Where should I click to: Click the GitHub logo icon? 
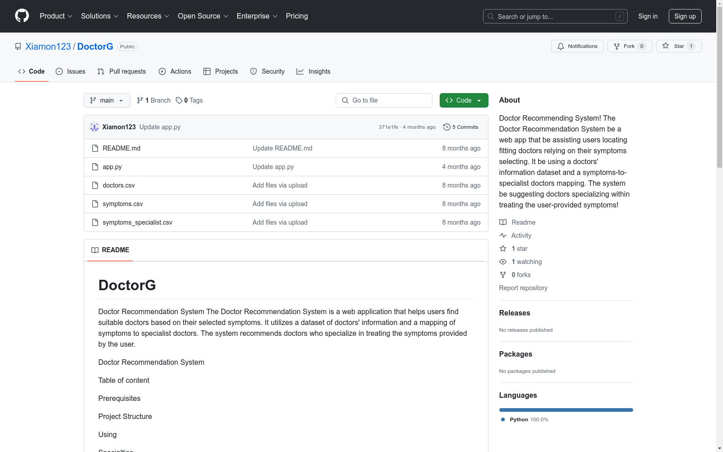pyautogui.click(x=22, y=16)
